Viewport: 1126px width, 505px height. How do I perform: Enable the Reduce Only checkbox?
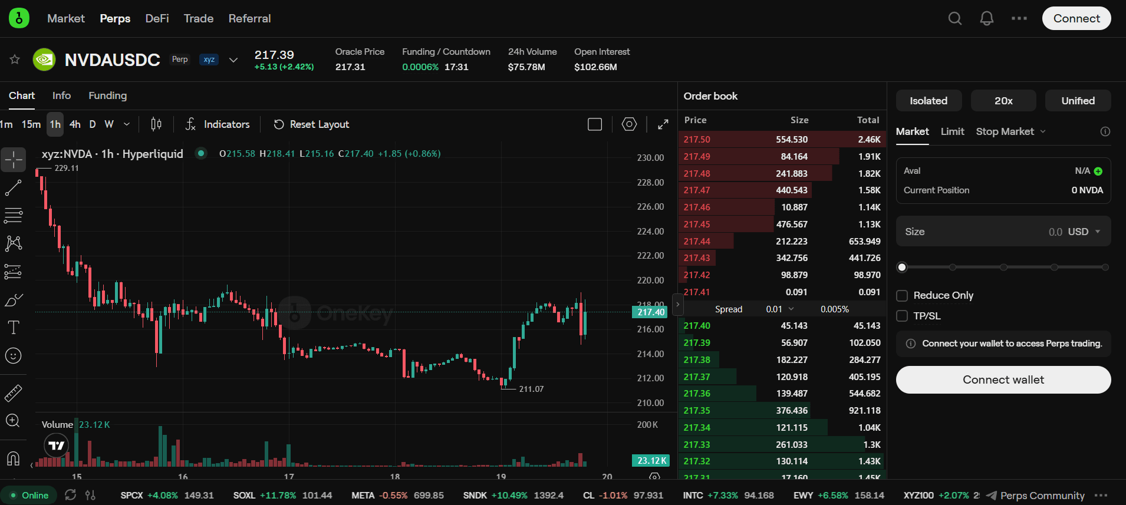902,295
